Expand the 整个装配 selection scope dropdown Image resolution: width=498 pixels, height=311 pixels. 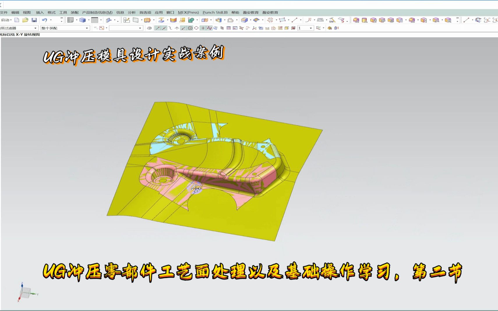(87, 28)
